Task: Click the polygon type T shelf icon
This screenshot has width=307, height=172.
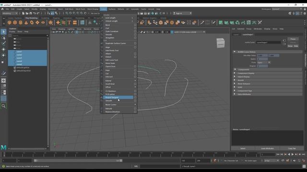Action: [x=69, y=22]
